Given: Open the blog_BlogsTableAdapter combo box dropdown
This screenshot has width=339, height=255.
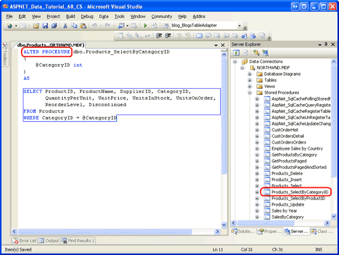Looking at the screenshot, I should pyautogui.click(x=239, y=26).
